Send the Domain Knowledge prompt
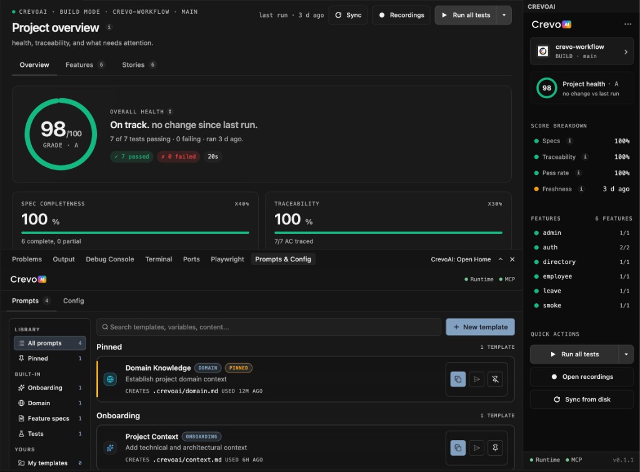Screen dimensions: 640x472 (x=477, y=379)
